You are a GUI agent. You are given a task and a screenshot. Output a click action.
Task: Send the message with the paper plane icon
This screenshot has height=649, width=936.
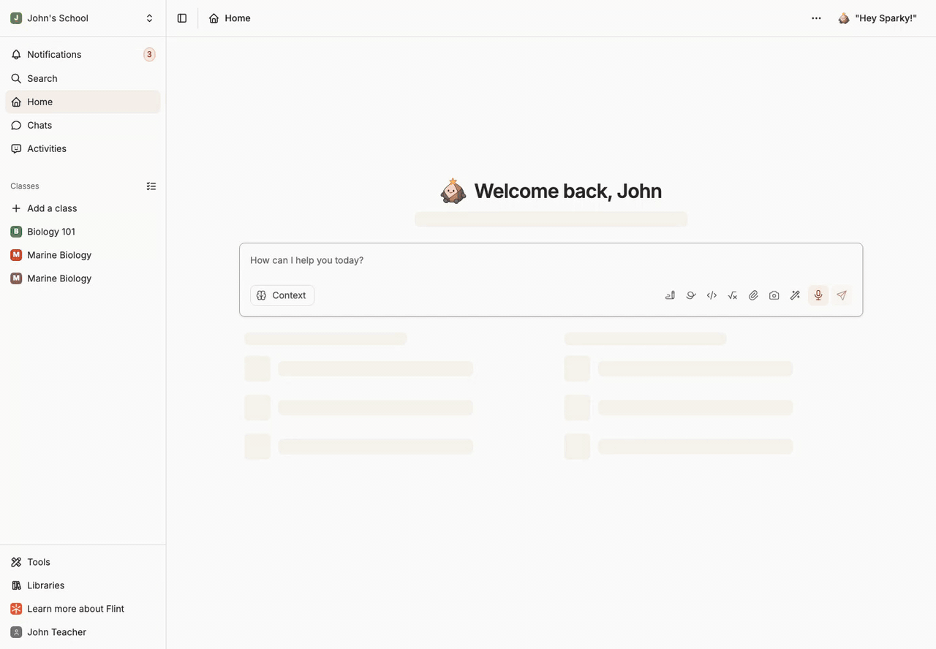pyautogui.click(x=842, y=295)
